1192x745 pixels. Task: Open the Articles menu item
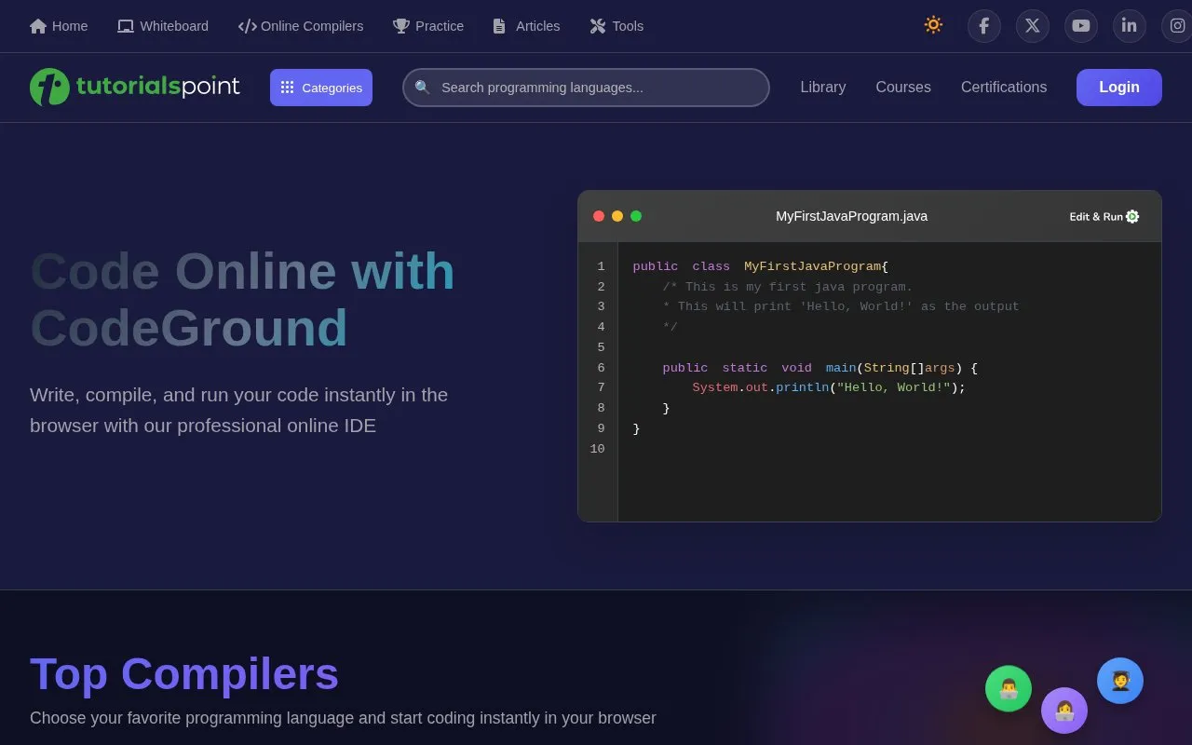[x=526, y=26]
